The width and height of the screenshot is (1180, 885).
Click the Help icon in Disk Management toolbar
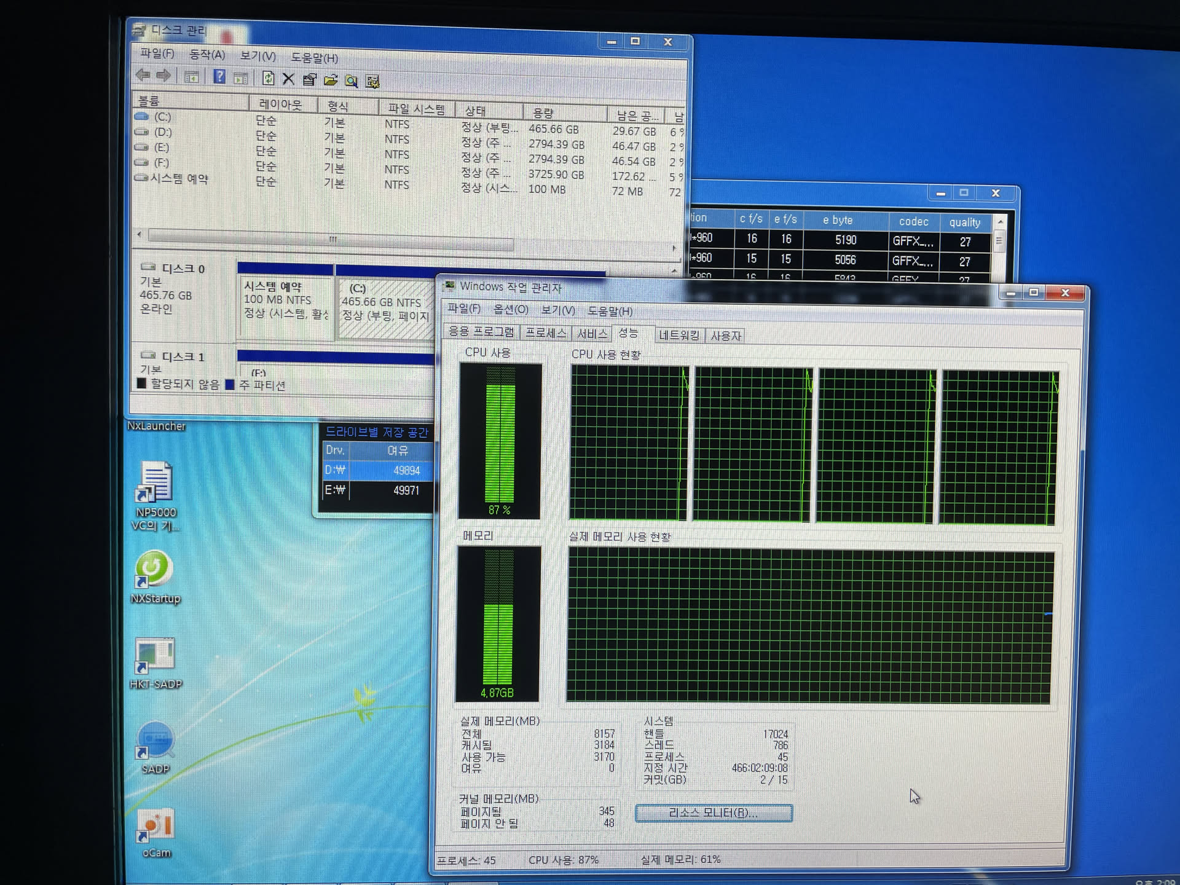[219, 77]
